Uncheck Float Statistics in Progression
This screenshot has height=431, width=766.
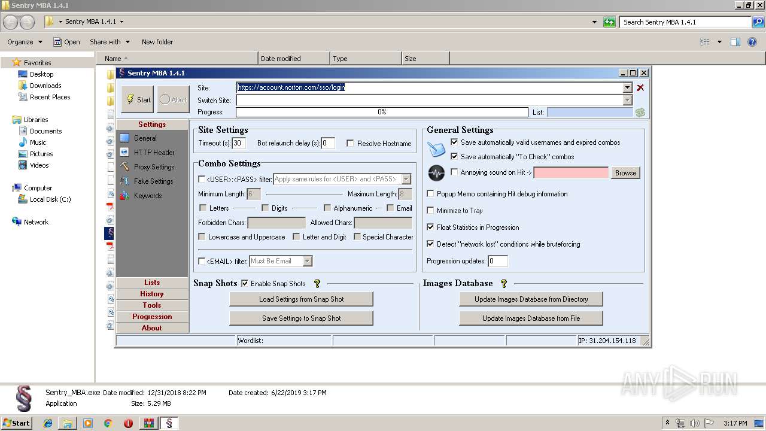pyautogui.click(x=430, y=227)
